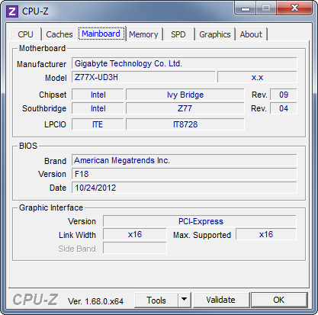The image size is (318, 315).
Task: Switch to the SPD tab
Action: coord(178,34)
